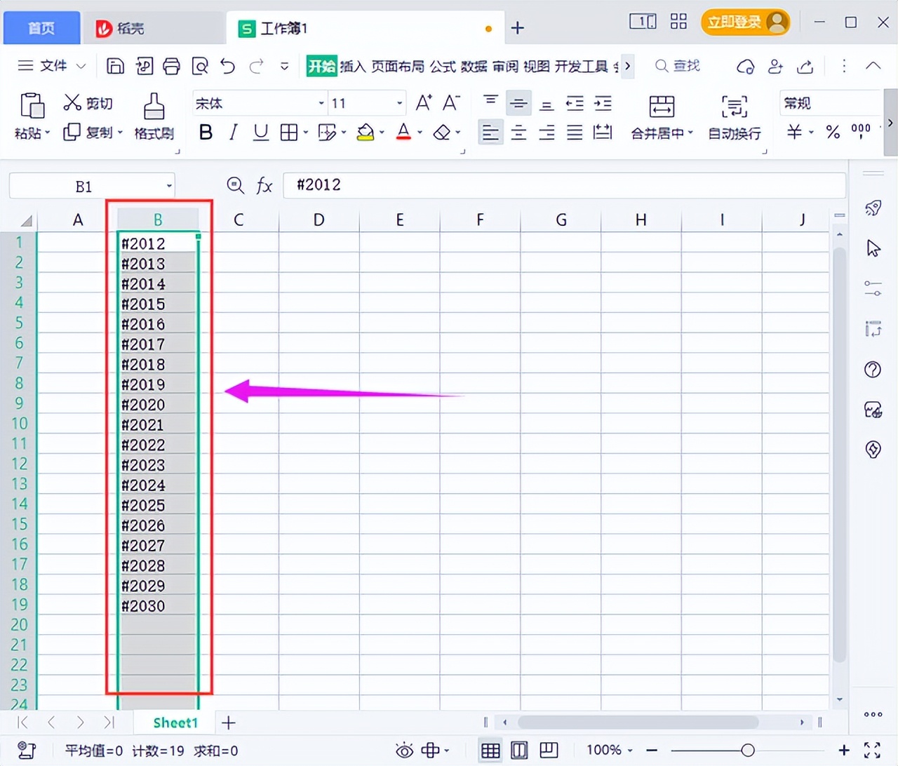
Task: Open the Name Box dropdown for B1
Action: (x=169, y=186)
